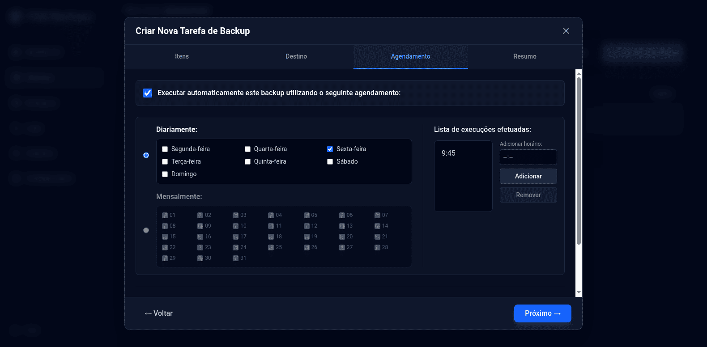The image size is (707, 347).
Task: Select the Mensalmente radio button
Action: point(146,230)
